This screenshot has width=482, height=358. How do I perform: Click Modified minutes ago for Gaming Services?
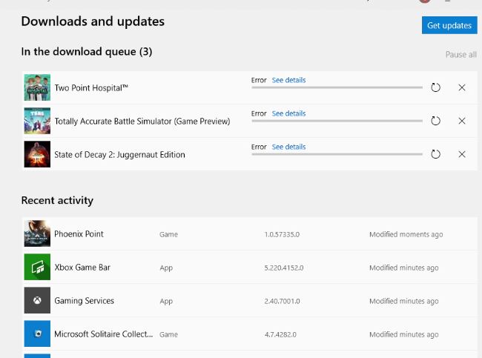click(x=404, y=301)
